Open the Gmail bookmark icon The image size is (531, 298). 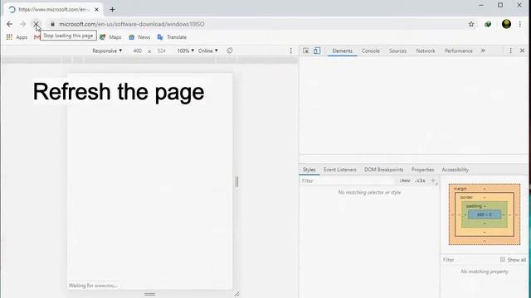coord(37,37)
